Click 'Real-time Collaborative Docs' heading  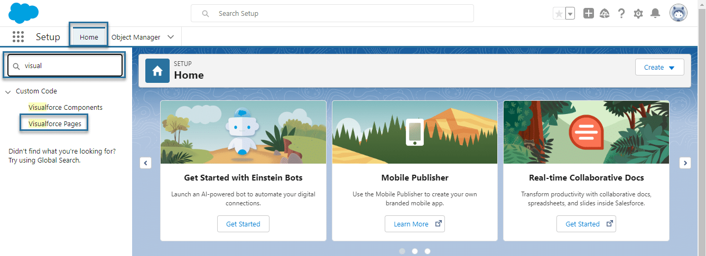[x=587, y=178]
